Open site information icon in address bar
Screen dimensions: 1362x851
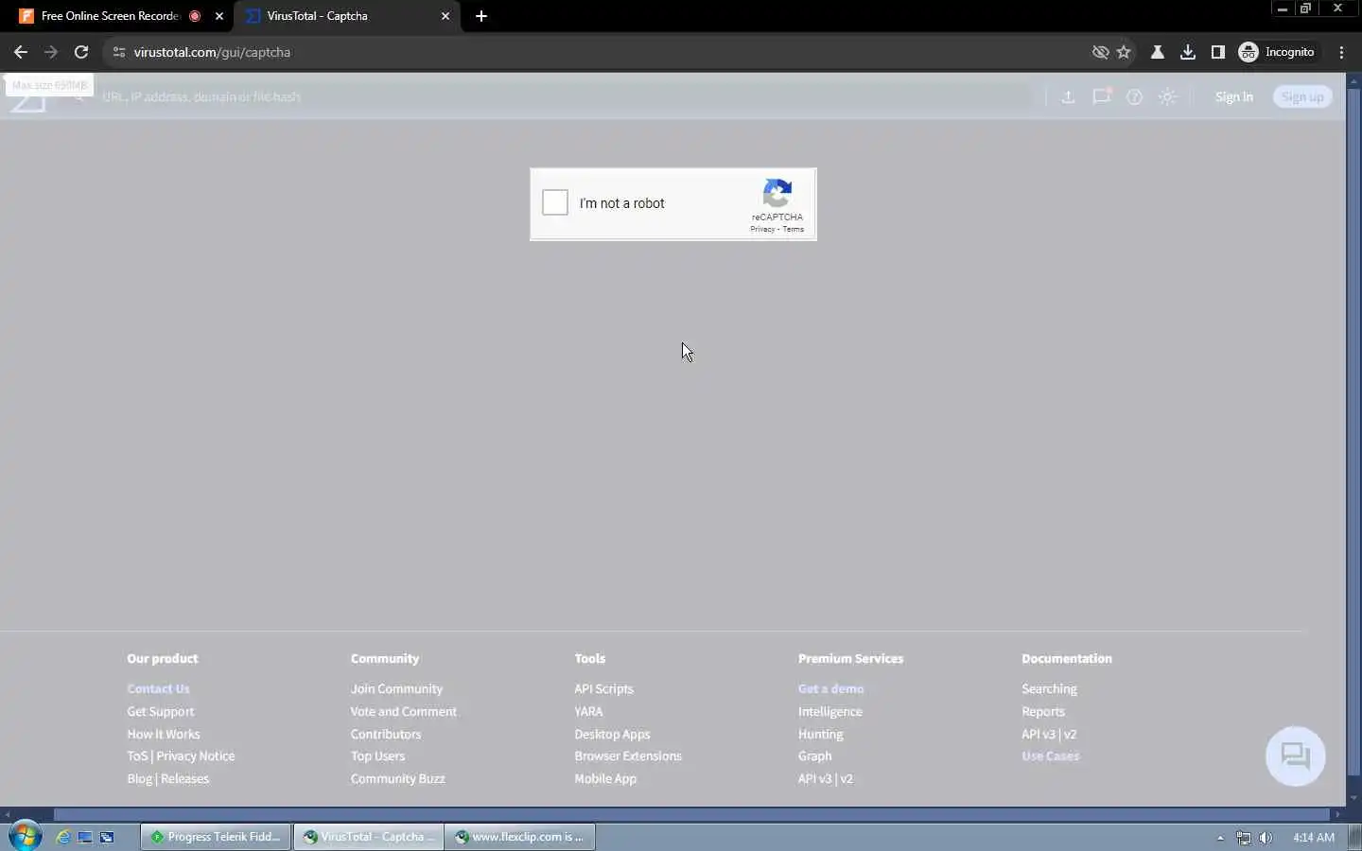(x=119, y=52)
